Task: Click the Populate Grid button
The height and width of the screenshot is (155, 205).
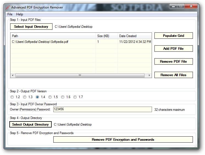Action: coord(173,35)
